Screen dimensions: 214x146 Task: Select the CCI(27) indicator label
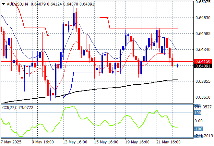(x=9, y=108)
